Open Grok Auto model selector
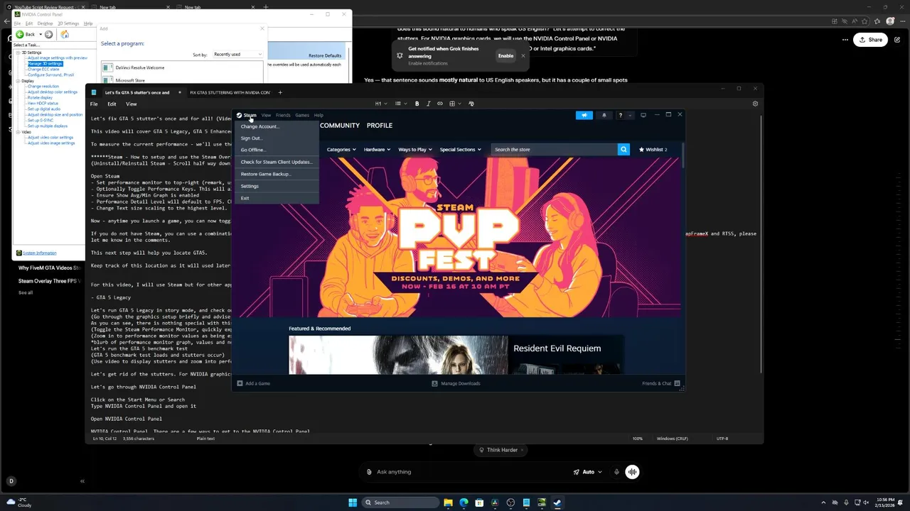The height and width of the screenshot is (511, 910). pos(588,472)
